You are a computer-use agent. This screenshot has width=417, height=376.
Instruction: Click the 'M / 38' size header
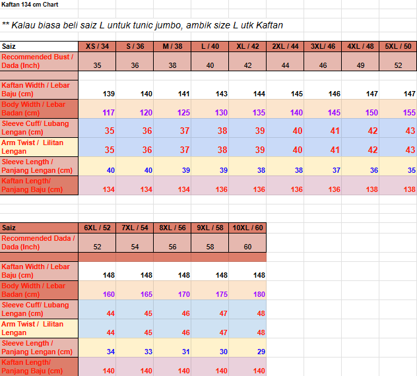pos(172,46)
